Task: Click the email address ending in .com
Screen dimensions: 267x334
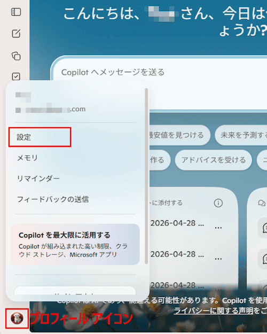Action: pos(50,109)
